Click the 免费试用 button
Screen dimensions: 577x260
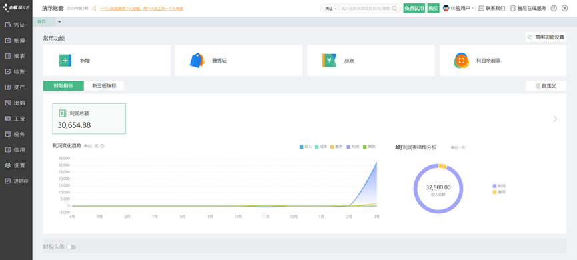pyautogui.click(x=414, y=8)
